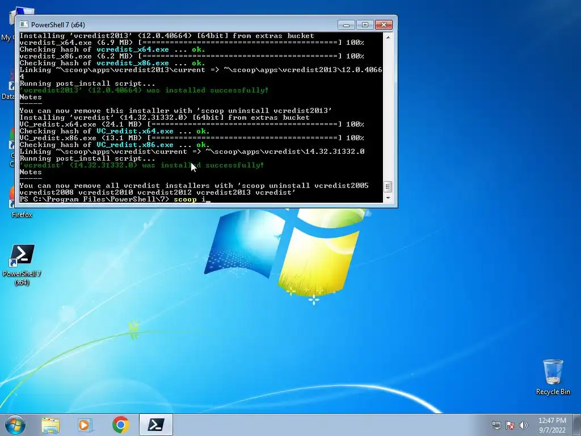Maximize the PowerShell 7 window
Screen dimensions: 581x436
pyautogui.click(x=365, y=24)
